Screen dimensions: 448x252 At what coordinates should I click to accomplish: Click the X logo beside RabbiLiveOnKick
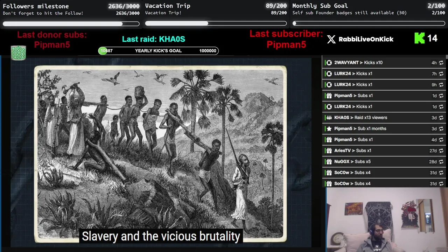(x=331, y=39)
